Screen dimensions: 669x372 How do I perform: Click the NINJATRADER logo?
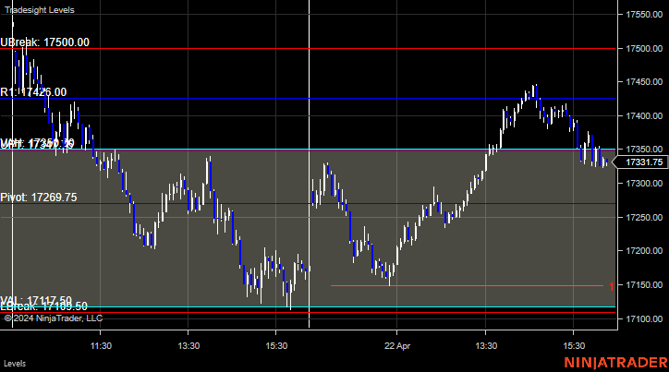[x=615, y=363]
